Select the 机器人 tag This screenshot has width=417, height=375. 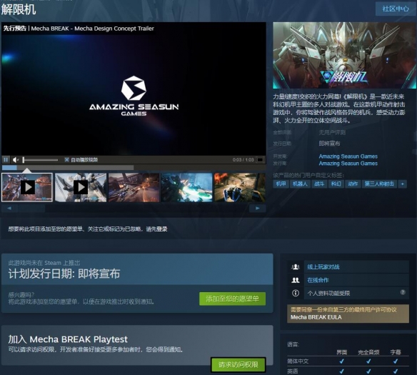pyautogui.click(x=300, y=184)
